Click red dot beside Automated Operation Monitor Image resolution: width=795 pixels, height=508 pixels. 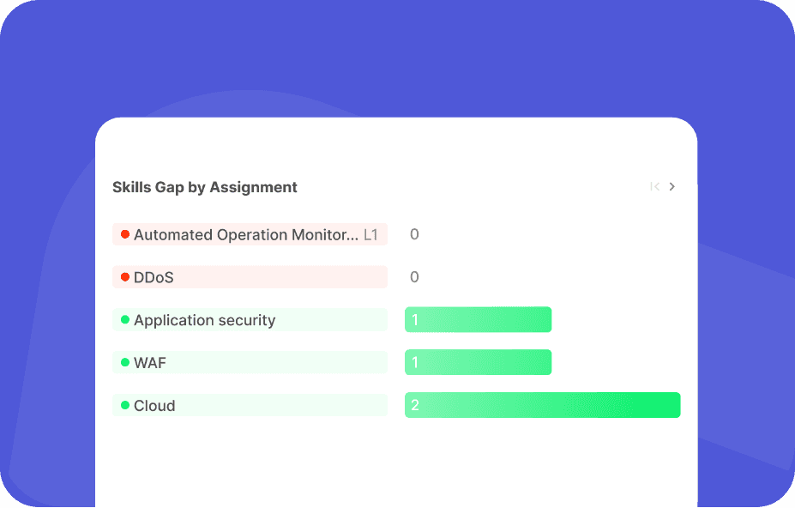click(x=125, y=234)
